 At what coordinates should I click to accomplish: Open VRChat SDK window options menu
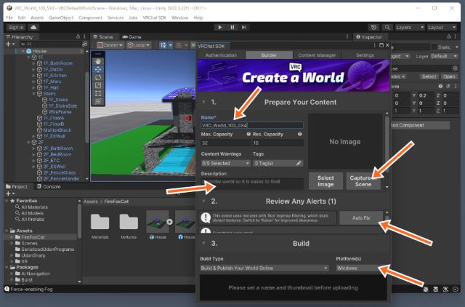click(375, 45)
